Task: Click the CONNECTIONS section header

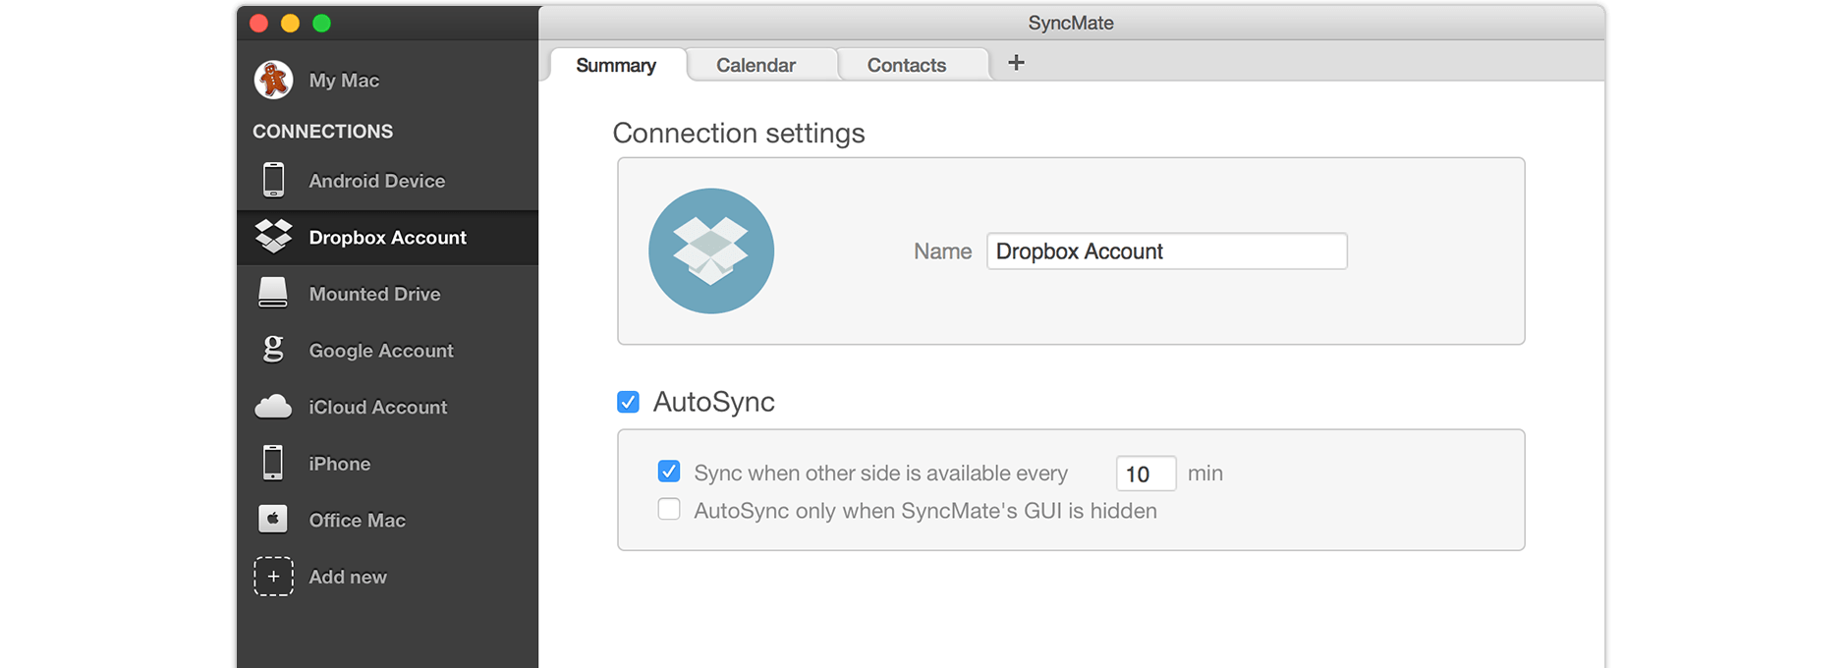Action: click(322, 131)
